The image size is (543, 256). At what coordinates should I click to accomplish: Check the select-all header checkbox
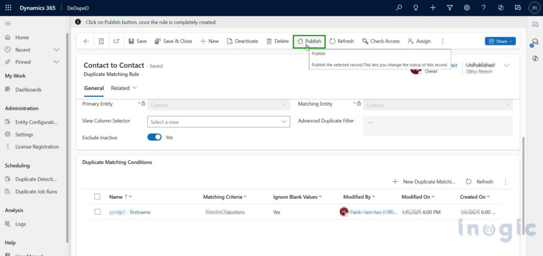[x=98, y=197]
